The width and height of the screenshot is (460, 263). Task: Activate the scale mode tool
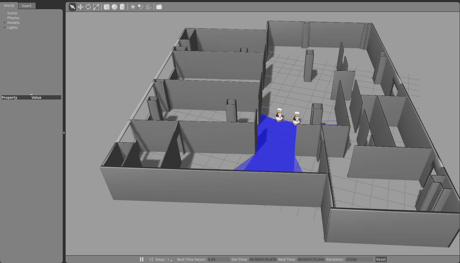96,7
